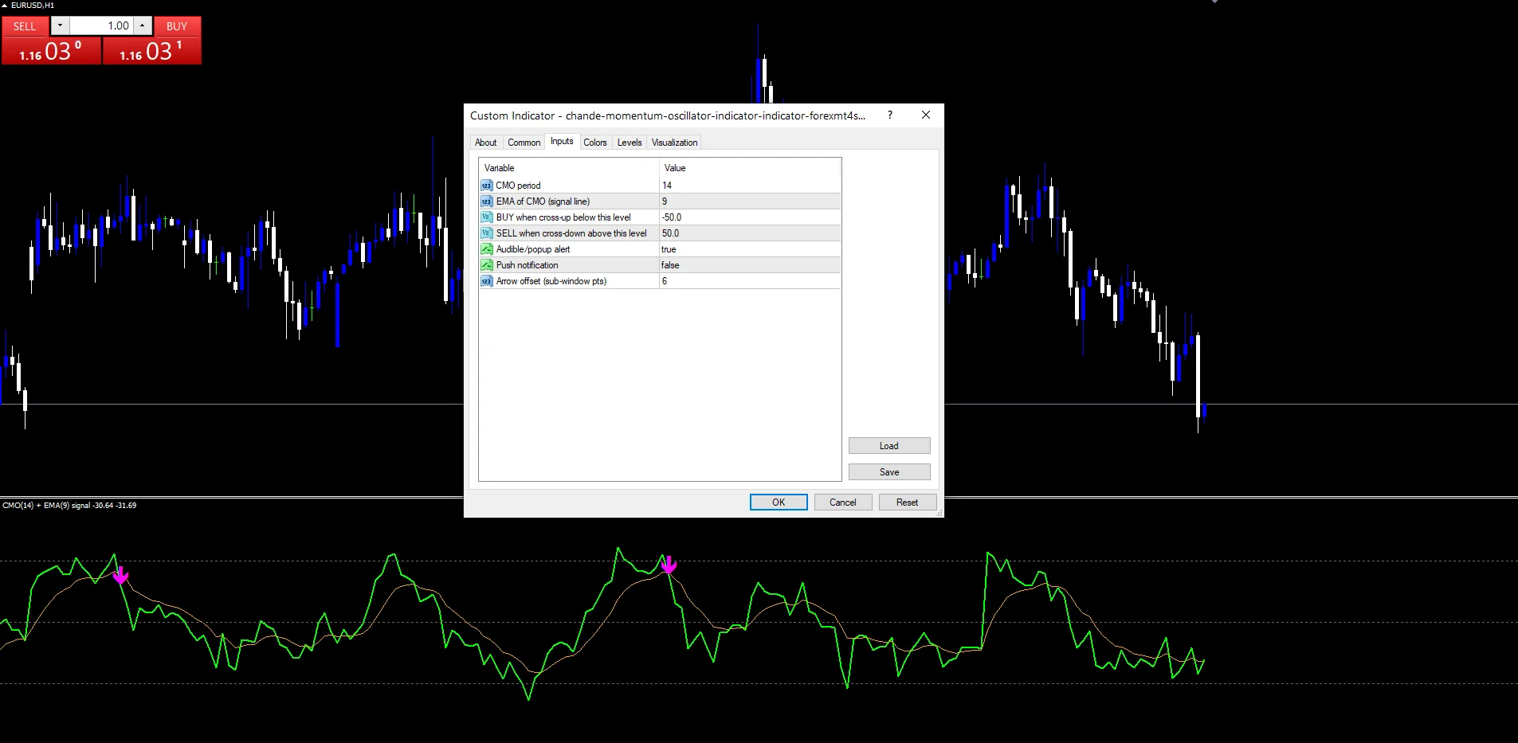Click the Reset button
The width and height of the screenshot is (1518, 743).
[x=907, y=503]
